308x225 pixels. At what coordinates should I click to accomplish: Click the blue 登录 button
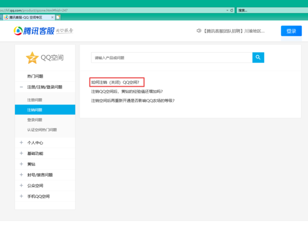[291, 31]
